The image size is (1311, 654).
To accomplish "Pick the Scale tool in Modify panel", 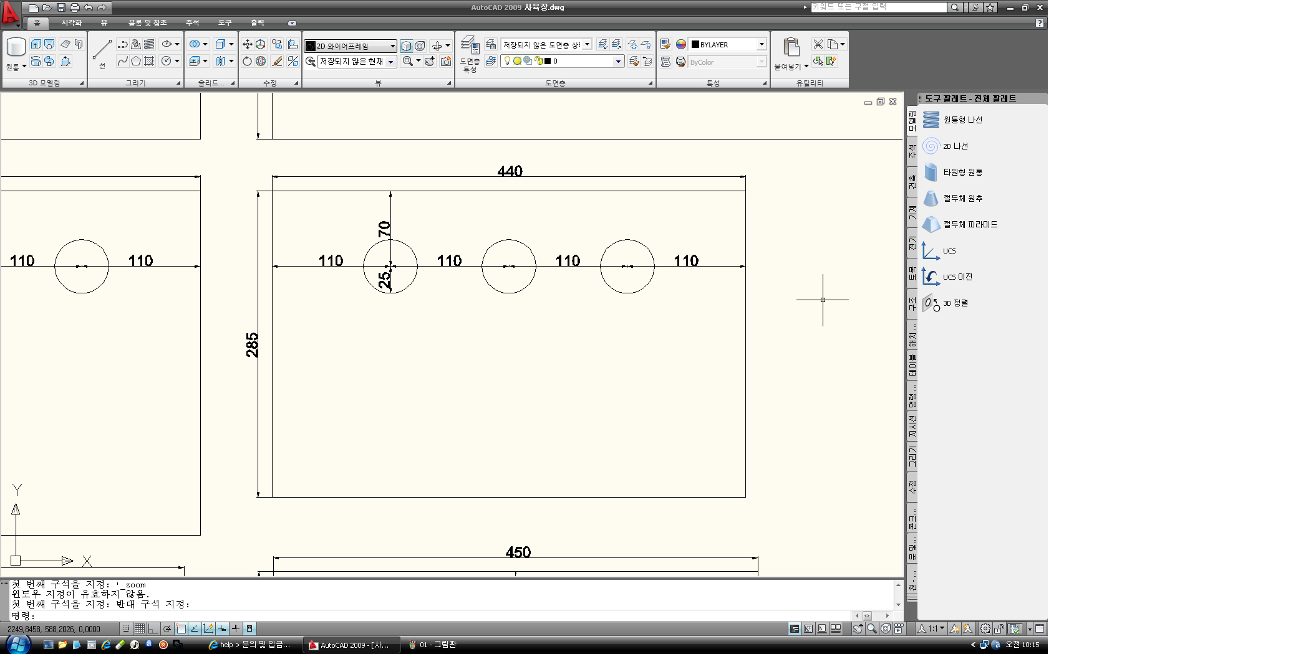I will point(293,61).
